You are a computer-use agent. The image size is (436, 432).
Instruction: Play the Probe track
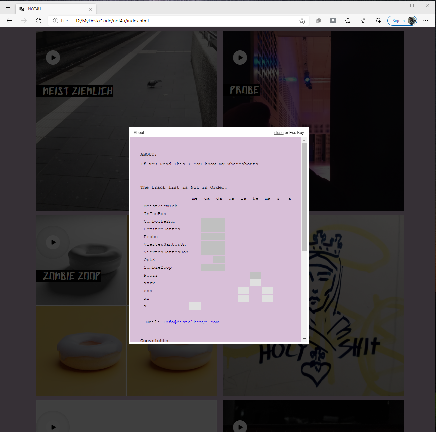240,58
